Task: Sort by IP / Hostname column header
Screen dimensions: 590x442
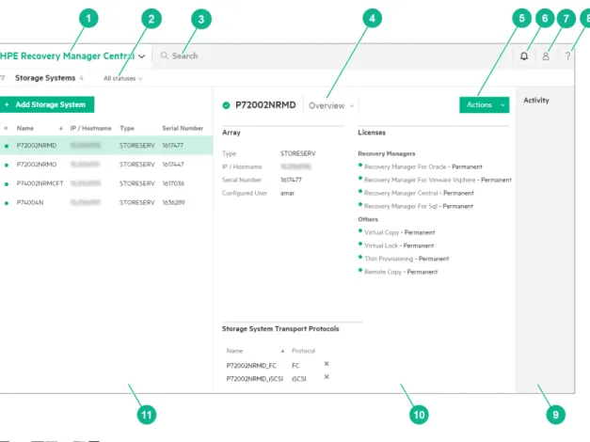Action: (90, 128)
